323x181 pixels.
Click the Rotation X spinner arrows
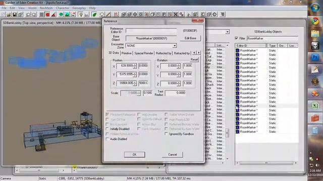(179, 66)
